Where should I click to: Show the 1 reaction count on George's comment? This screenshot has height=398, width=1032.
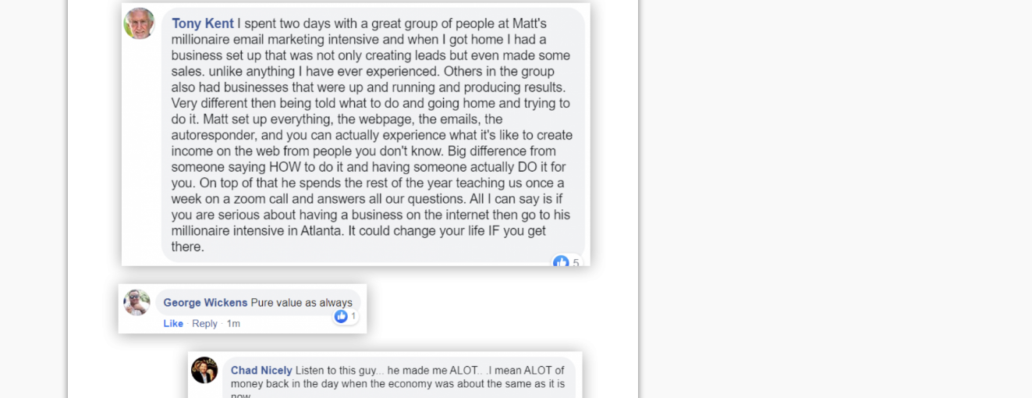point(353,316)
